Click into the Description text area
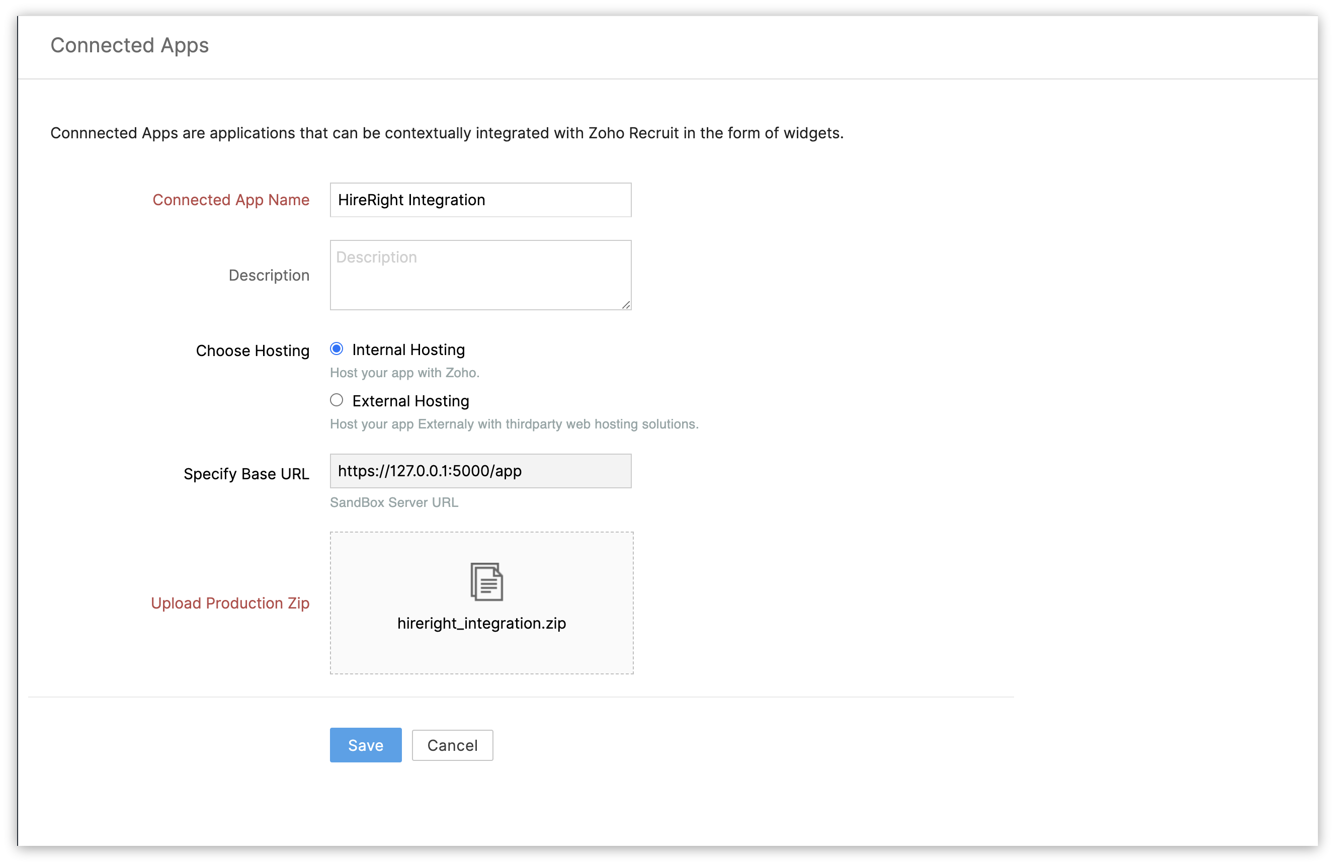The width and height of the screenshot is (1335, 865). pyautogui.click(x=481, y=275)
